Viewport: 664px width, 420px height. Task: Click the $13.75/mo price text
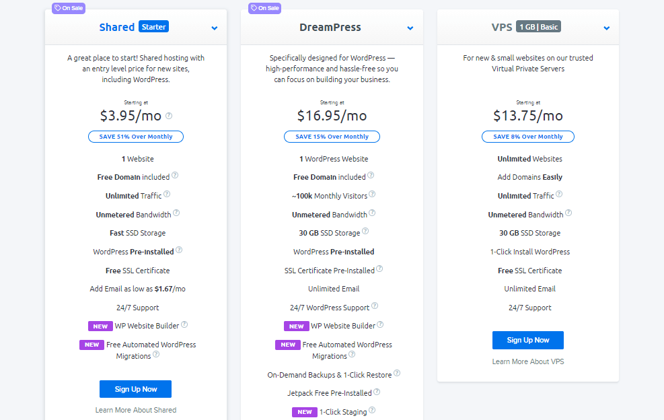(x=528, y=116)
